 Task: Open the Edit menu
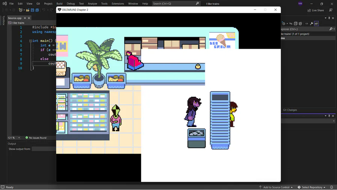point(20,3)
